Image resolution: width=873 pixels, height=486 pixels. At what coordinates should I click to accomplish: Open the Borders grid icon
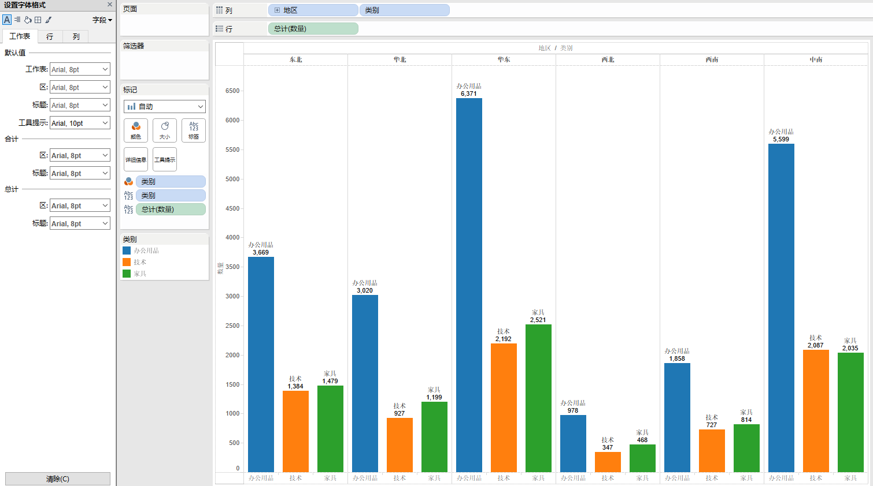click(38, 20)
